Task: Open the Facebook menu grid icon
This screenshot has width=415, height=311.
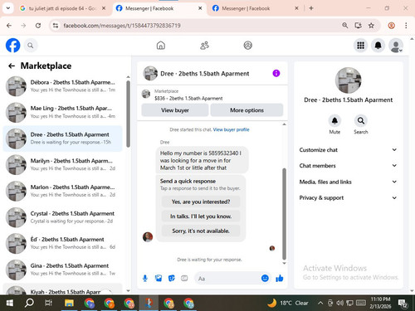Action: pyautogui.click(x=360, y=46)
